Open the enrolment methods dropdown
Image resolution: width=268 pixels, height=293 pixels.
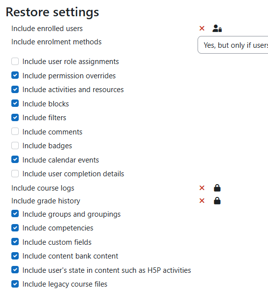(233, 45)
